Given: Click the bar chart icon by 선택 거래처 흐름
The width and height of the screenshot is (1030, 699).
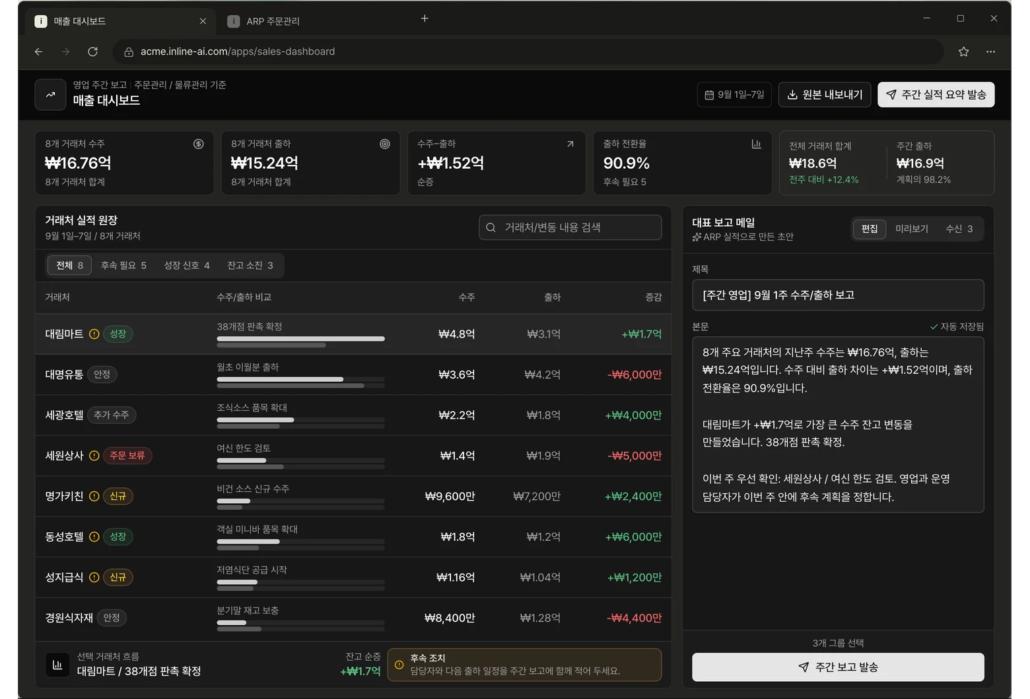Looking at the screenshot, I should coord(57,665).
